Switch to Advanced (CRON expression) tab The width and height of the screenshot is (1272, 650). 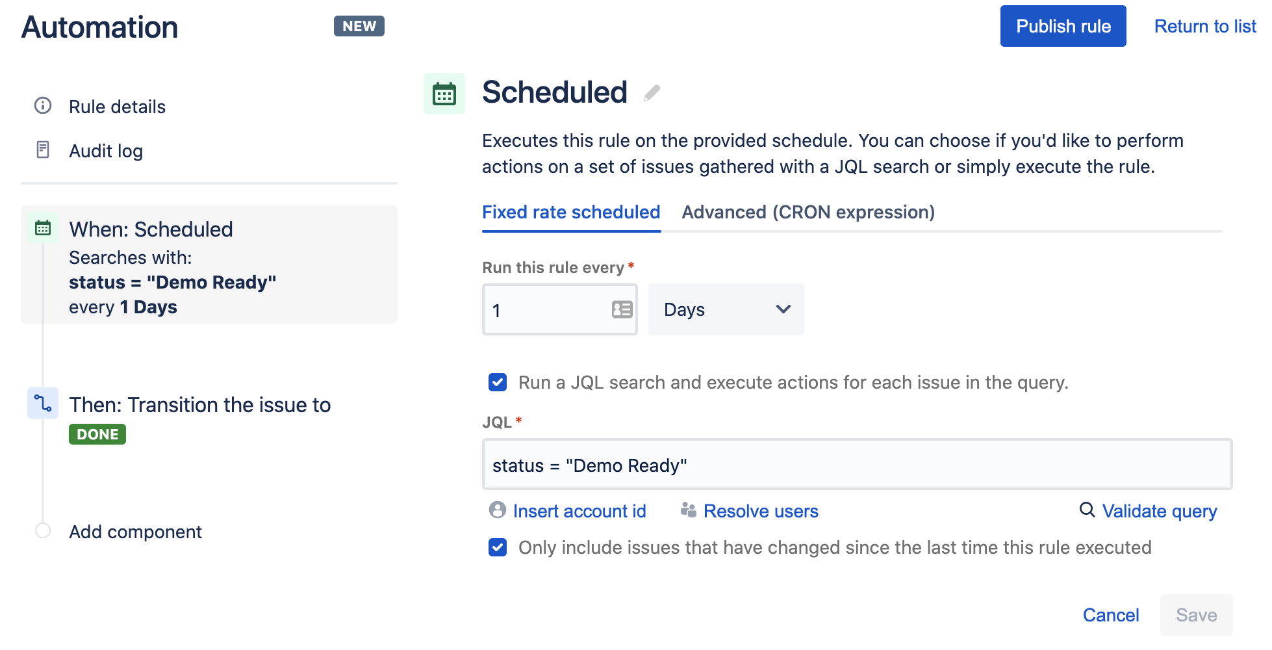click(808, 212)
